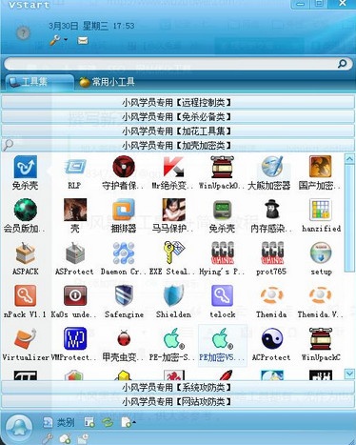
Task: Launch Themida.V..
Action: click(321, 302)
